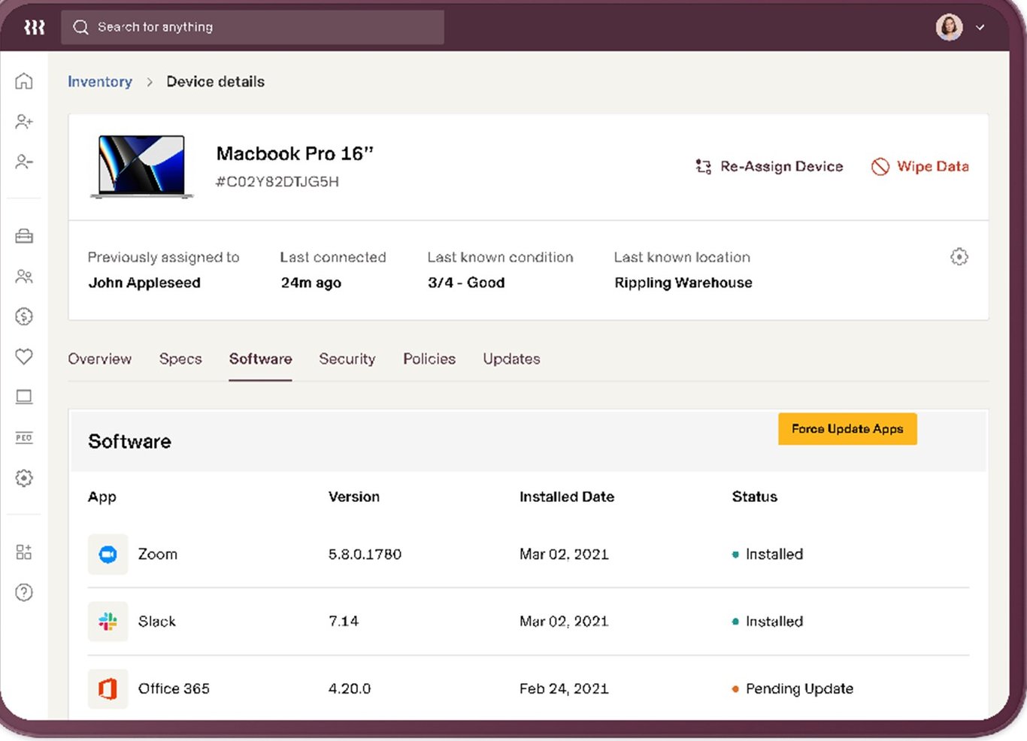Open the payroll dollar icon
This screenshot has height=741, width=1027.
[23, 316]
